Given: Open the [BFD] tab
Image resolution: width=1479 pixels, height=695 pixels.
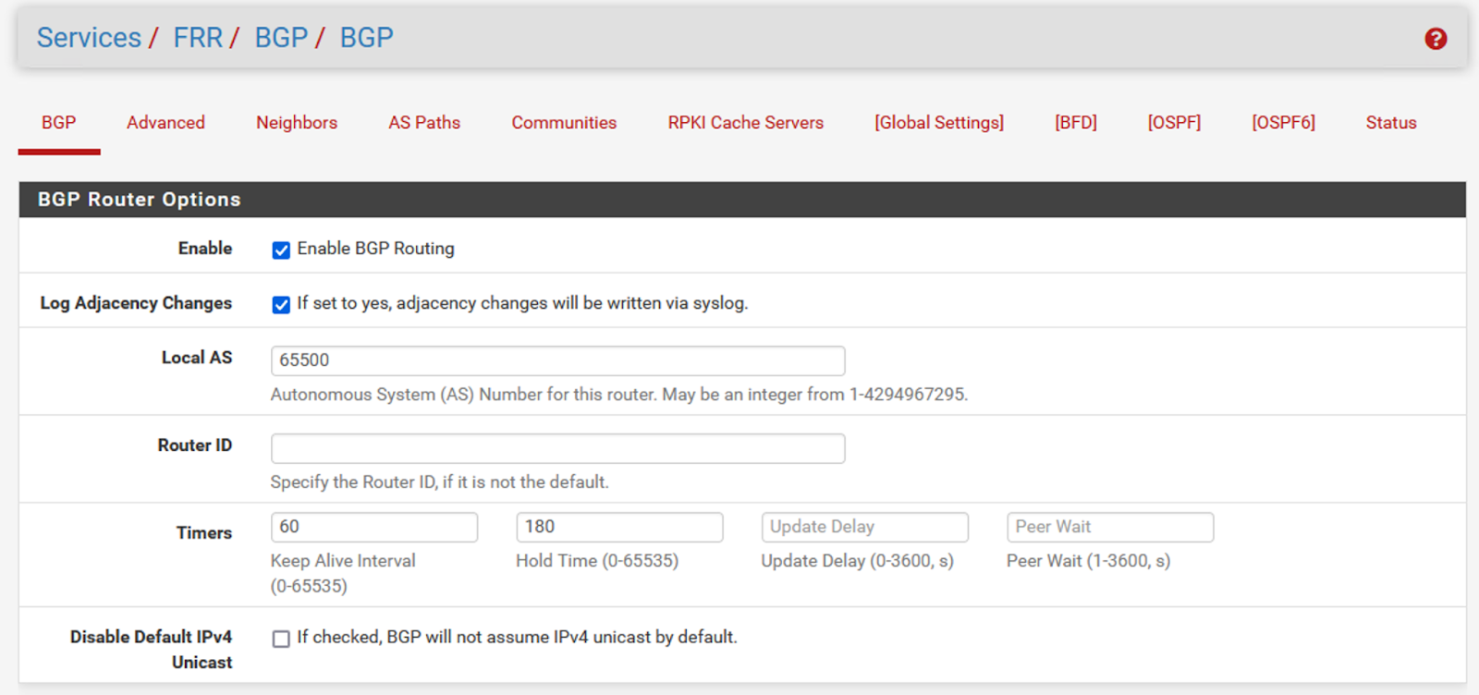Looking at the screenshot, I should 1076,123.
